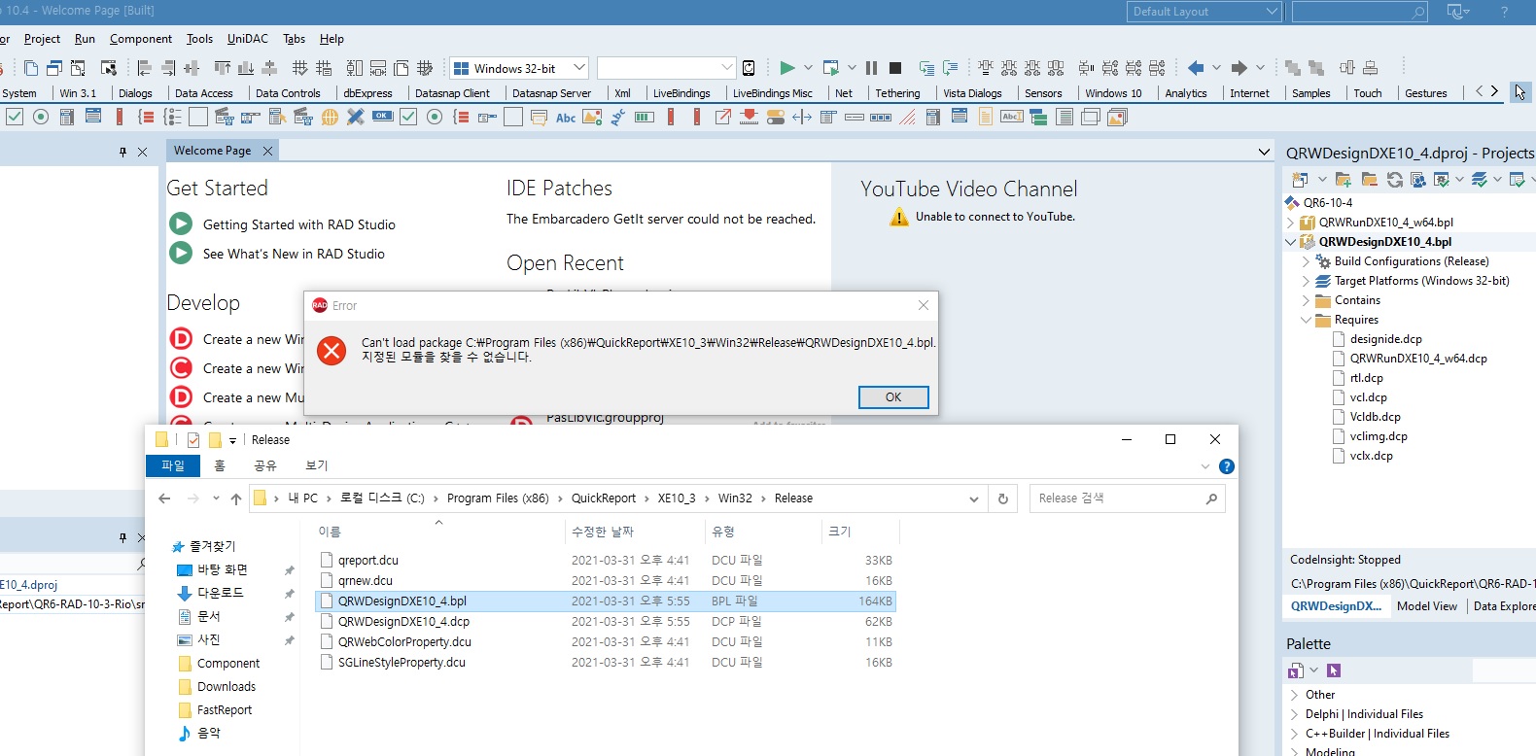Viewport: 1536px width, 756px height.
Task: Click the Explorer quick access checkmark icon
Action: coord(193,440)
